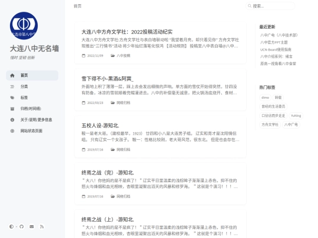This screenshot has width=318, height=238.
Task: Click the globe icon beside 网站状态页面
Action: 12,131
